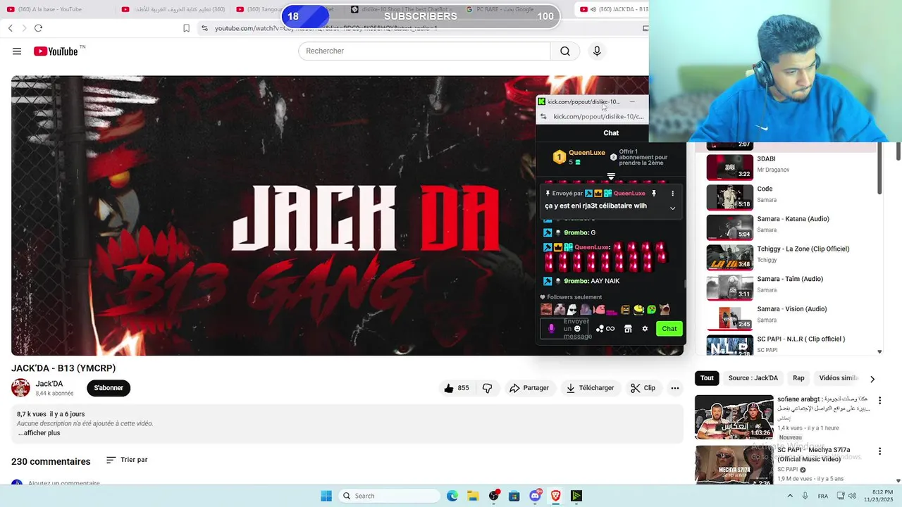Screen dimensions: 902x507
Task: Go back with the browser back arrow
Action: click(10, 28)
